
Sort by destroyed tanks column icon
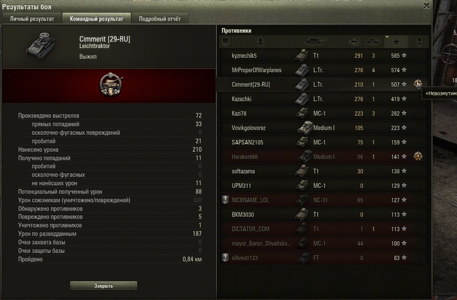coord(373,42)
